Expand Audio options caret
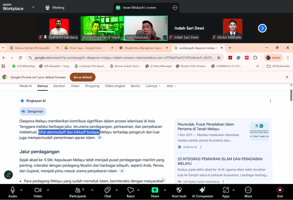The height and width of the screenshot is (200, 293). (x=21, y=190)
